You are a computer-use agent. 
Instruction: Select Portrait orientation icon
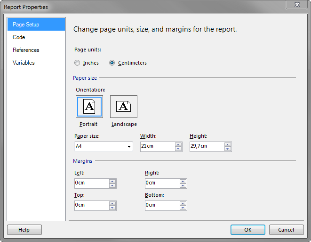(x=89, y=107)
